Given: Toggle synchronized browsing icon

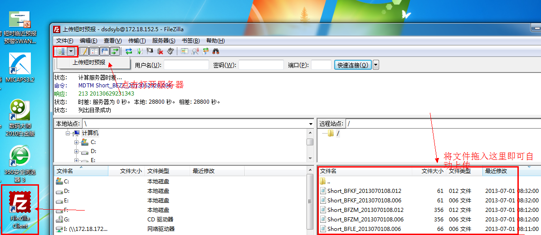Looking at the screenshot, I should point(205,51).
